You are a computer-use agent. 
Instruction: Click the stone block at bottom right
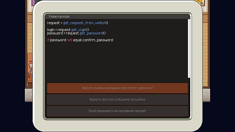tap(206, 95)
